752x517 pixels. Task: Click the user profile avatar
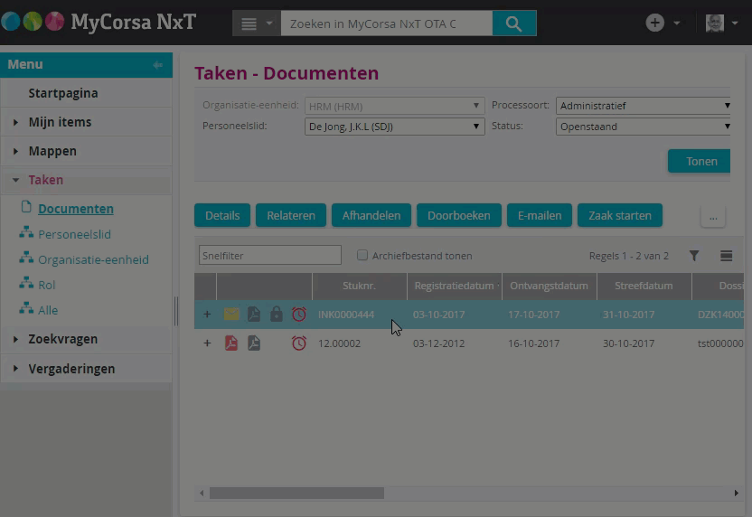(x=715, y=23)
